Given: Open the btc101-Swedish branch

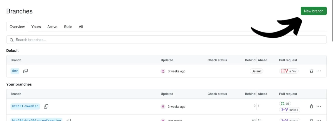Looking at the screenshot, I should click(x=25, y=106).
